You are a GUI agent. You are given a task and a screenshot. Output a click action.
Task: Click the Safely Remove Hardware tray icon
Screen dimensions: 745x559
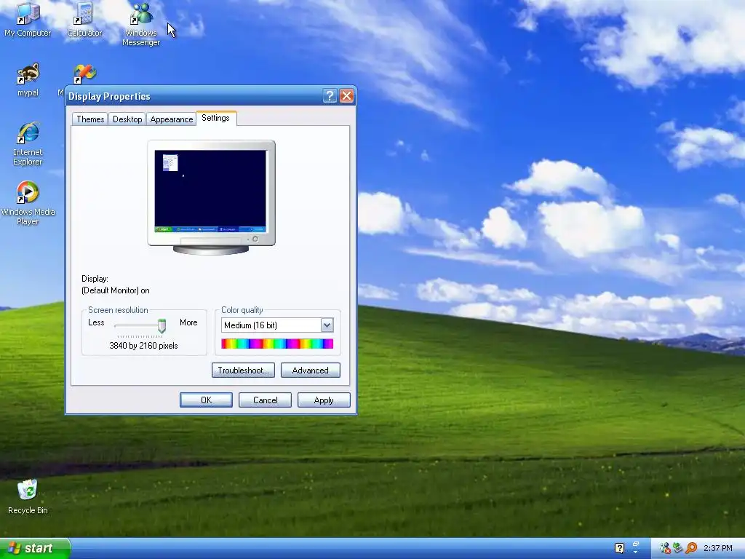(677, 548)
